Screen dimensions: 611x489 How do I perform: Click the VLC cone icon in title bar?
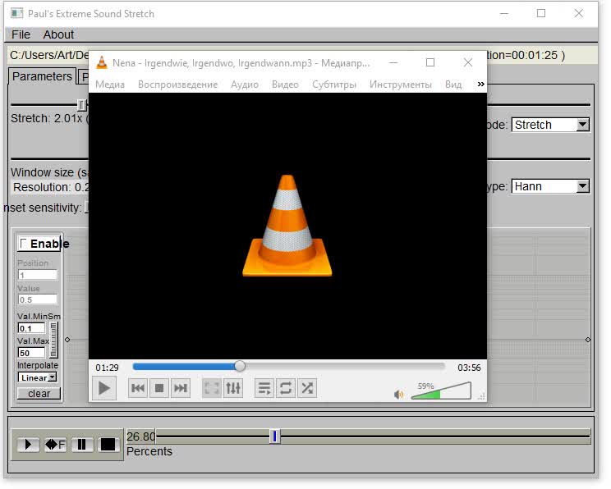[x=102, y=62]
